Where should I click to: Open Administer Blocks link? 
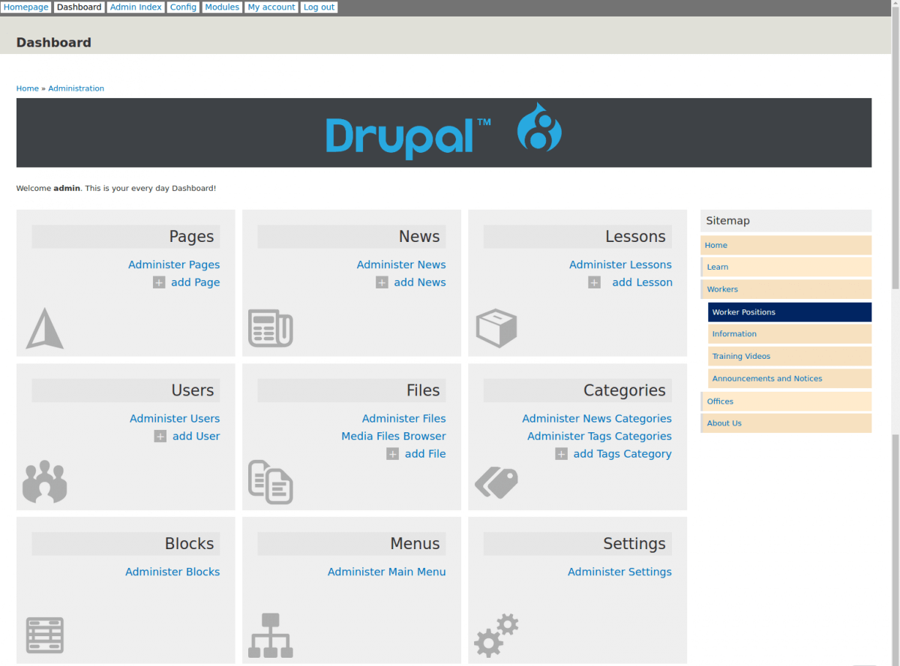[172, 572]
